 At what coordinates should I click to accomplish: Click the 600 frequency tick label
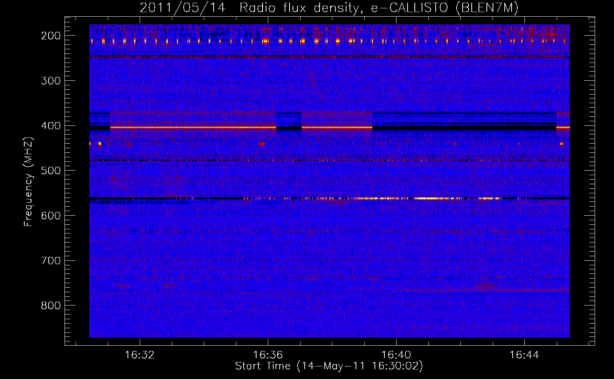[51, 216]
